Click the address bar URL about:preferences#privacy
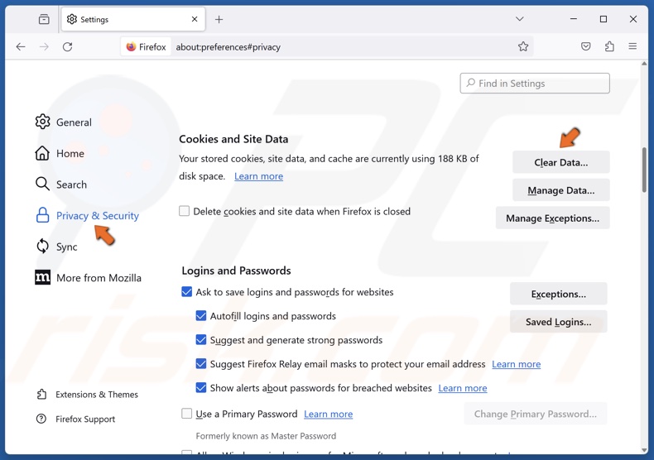The height and width of the screenshot is (460, 654). [228, 47]
